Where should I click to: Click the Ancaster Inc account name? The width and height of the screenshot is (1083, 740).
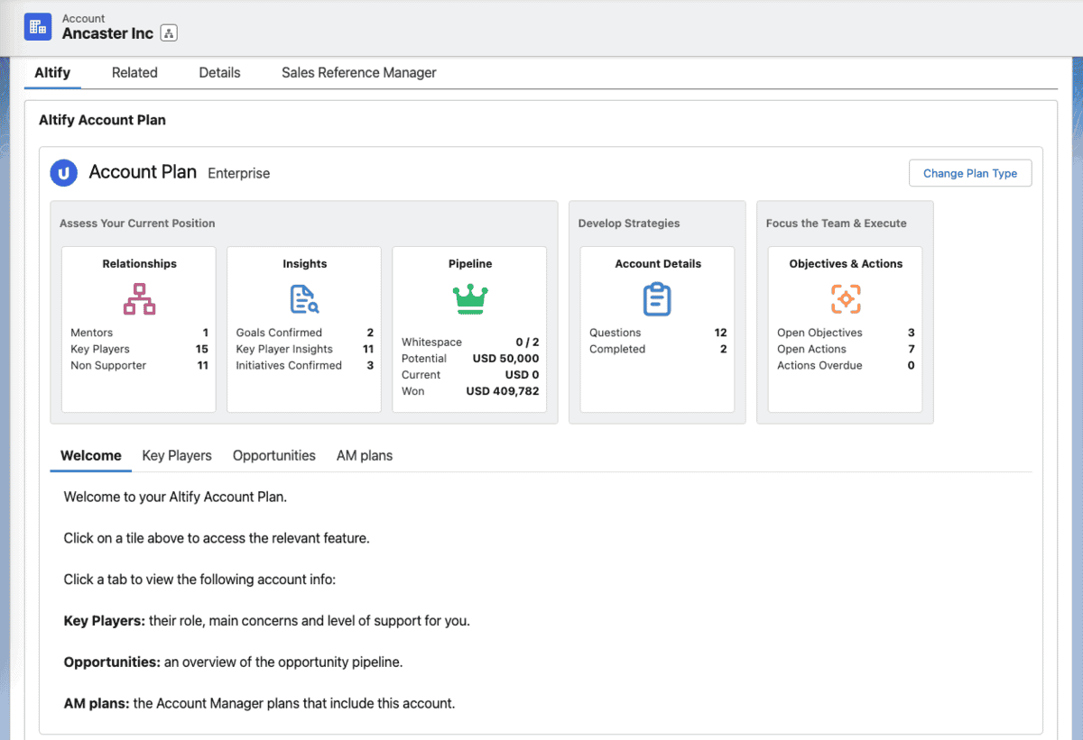[107, 33]
